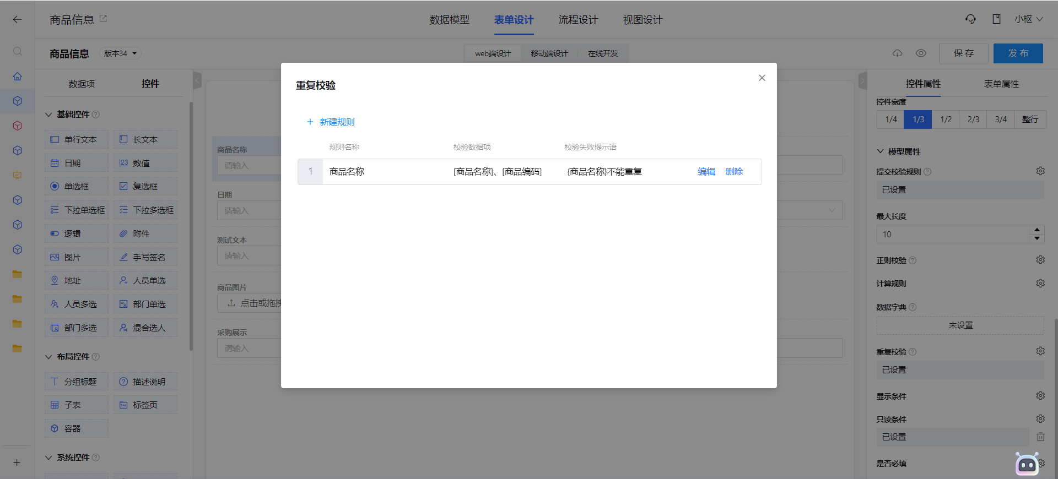Set control width to 2/3
Viewport: 1058px width, 479px height.
(x=974, y=119)
